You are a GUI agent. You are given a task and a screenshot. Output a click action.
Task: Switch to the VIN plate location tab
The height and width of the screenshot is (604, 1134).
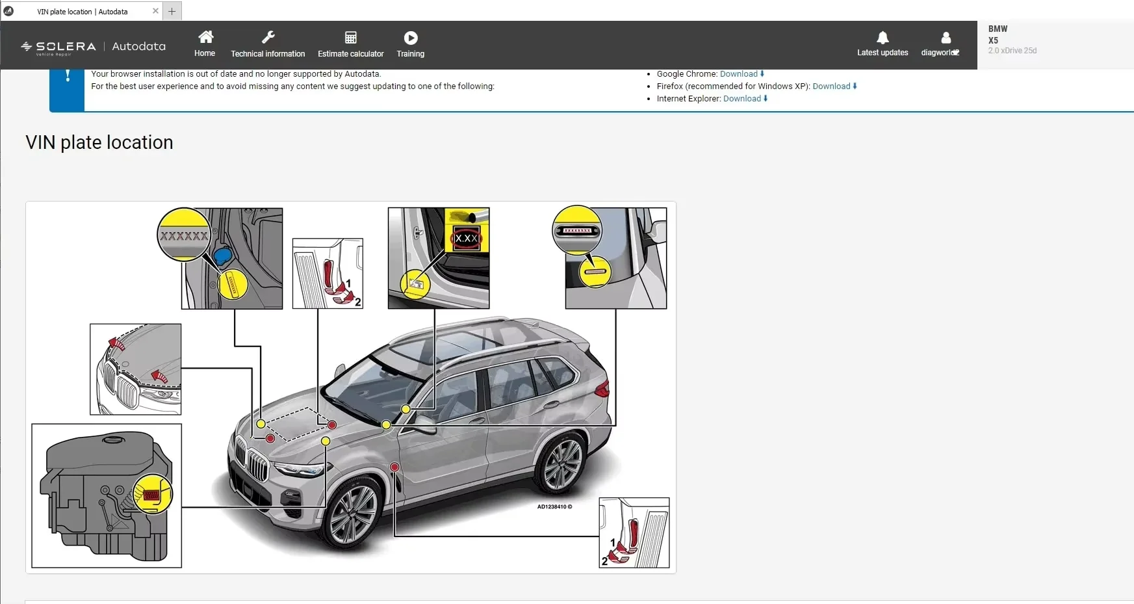click(x=81, y=11)
